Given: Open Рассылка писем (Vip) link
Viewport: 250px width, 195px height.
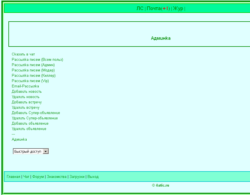Looking at the screenshot, I should pos(30,81).
